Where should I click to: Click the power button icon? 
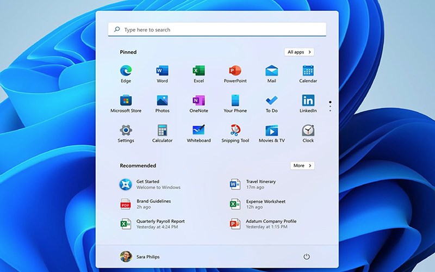click(306, 257)
